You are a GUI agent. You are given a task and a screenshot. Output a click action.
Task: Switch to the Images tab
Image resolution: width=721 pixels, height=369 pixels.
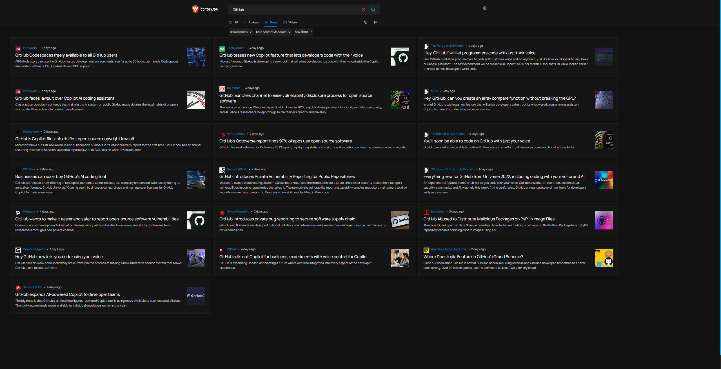(251, 23)
